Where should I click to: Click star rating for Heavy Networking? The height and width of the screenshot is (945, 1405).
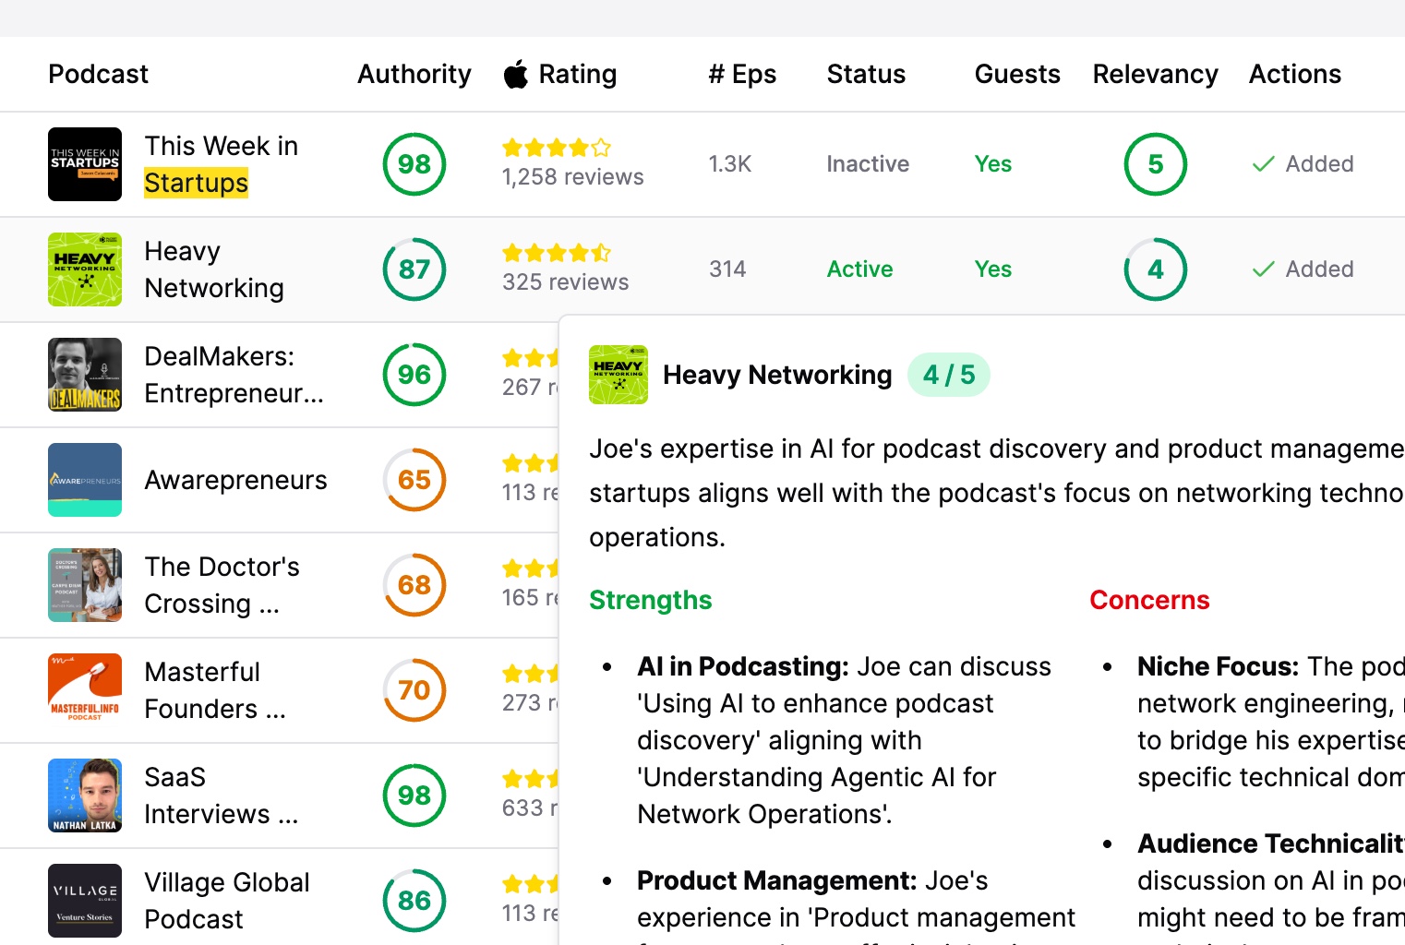point(557,253)
